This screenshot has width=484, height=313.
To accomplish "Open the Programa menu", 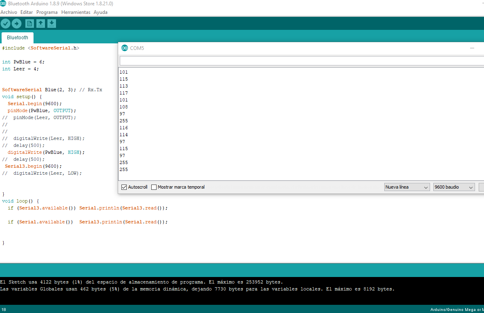I will coord(47,12).
